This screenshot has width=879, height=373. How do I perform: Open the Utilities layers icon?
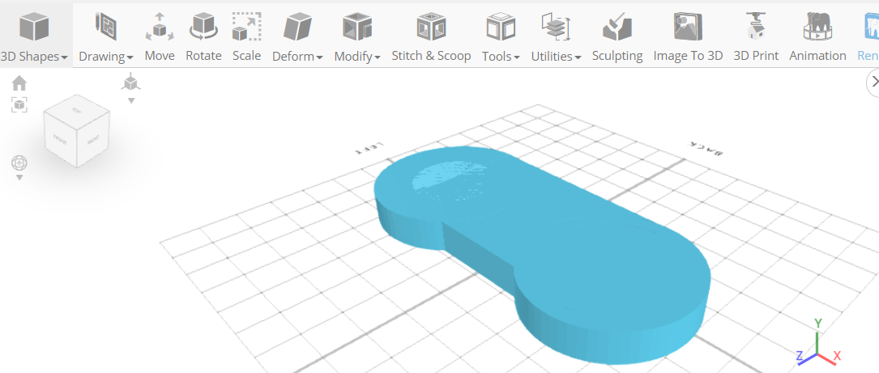click(556, 27)
